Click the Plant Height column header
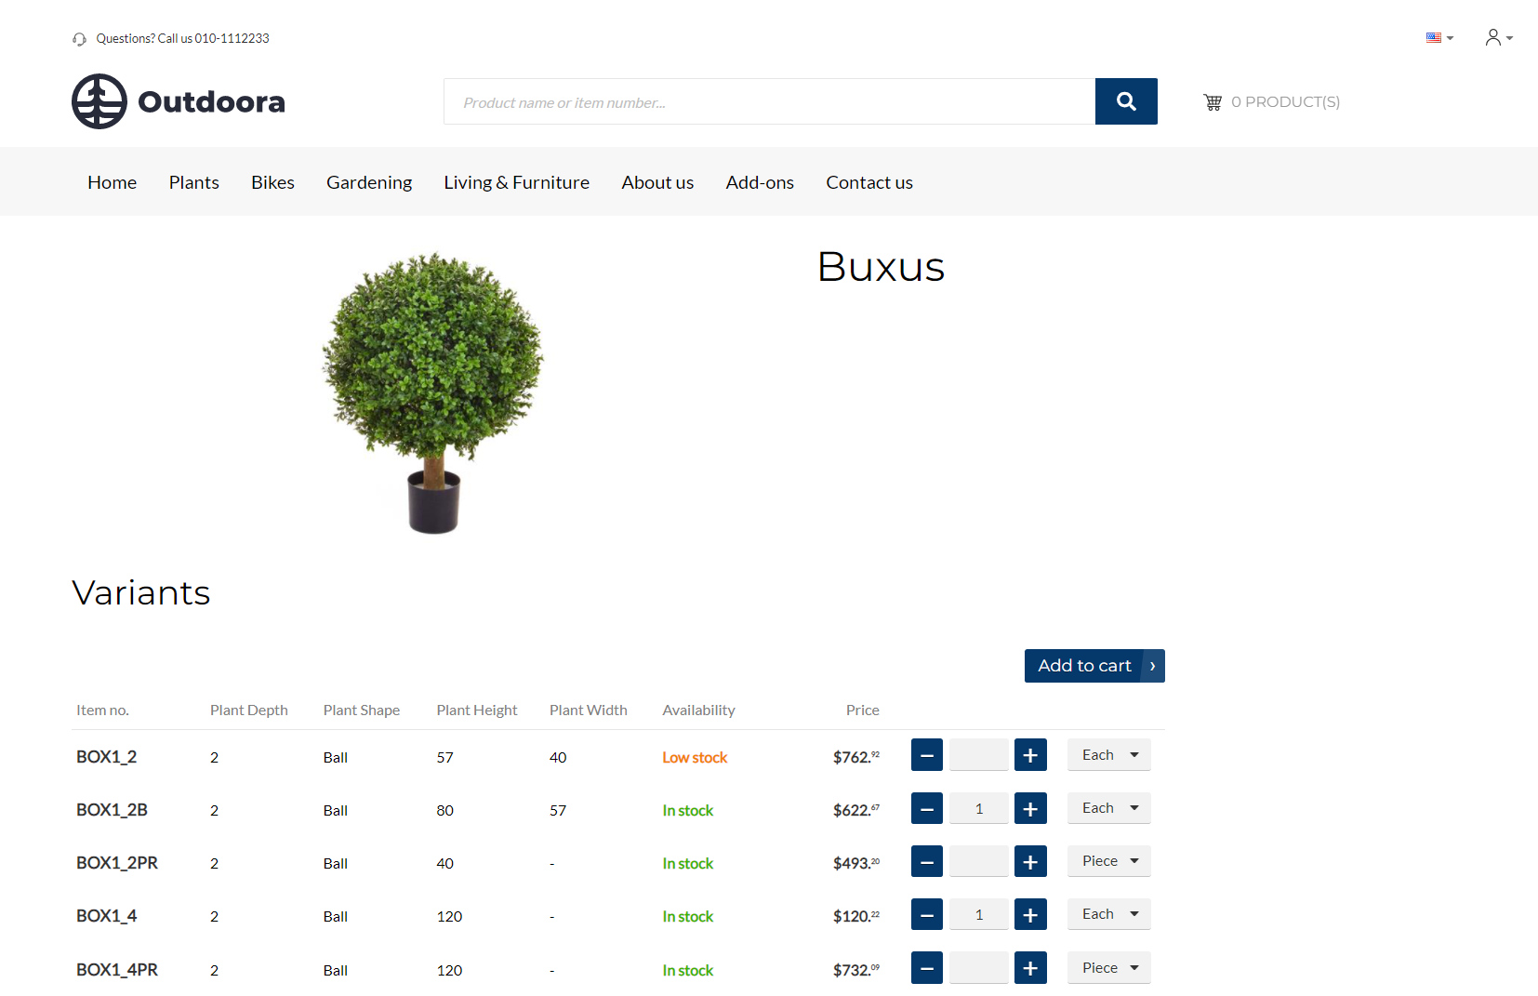This screenshot has height=996, width=1538. coord(477,710)
